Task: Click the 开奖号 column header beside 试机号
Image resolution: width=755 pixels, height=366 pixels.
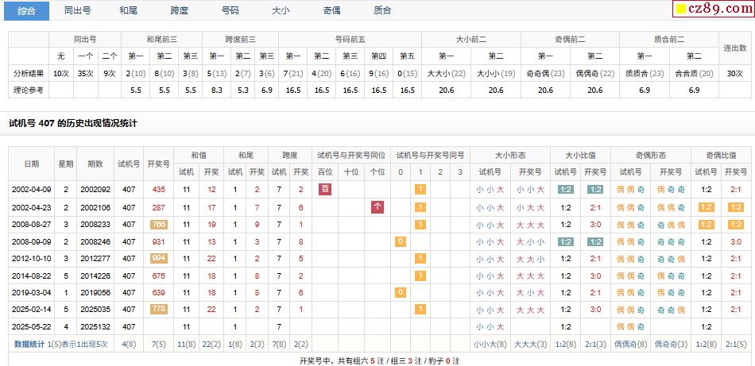Action: tap(159, 164)
